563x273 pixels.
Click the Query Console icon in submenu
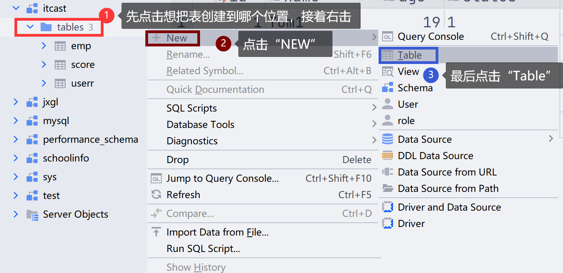(x=388, y=37)
